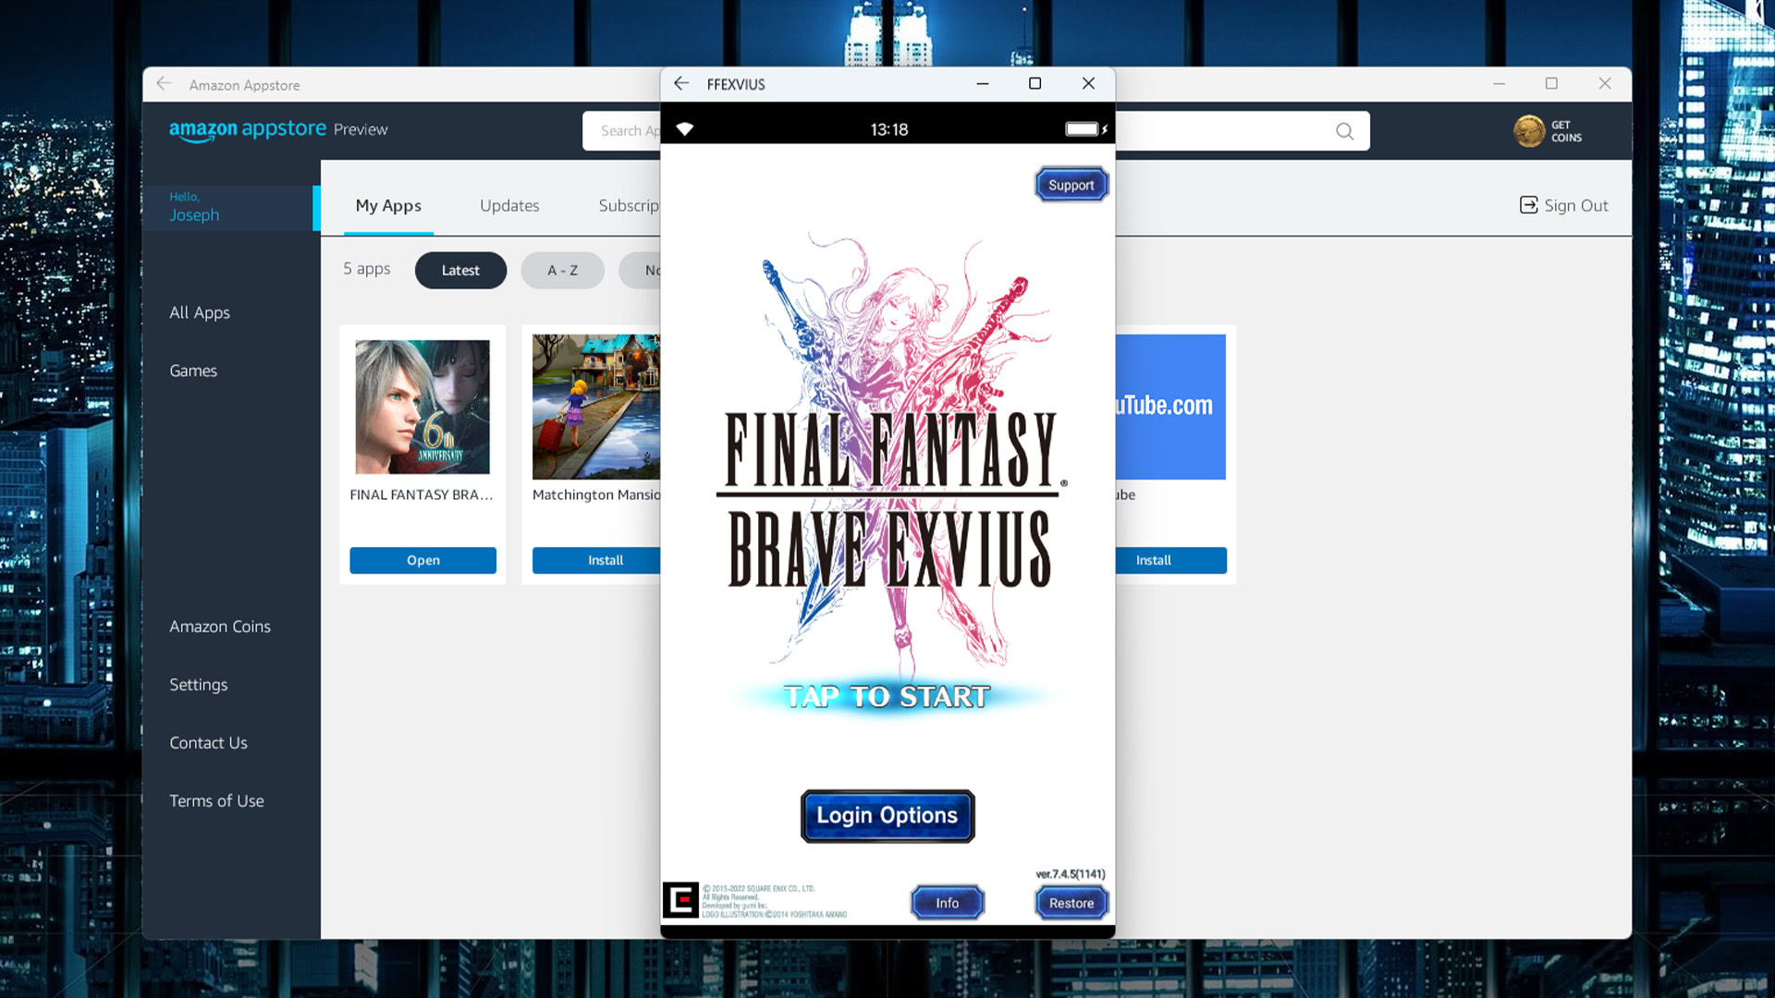Click the Restore button in game launcher

1071,903
